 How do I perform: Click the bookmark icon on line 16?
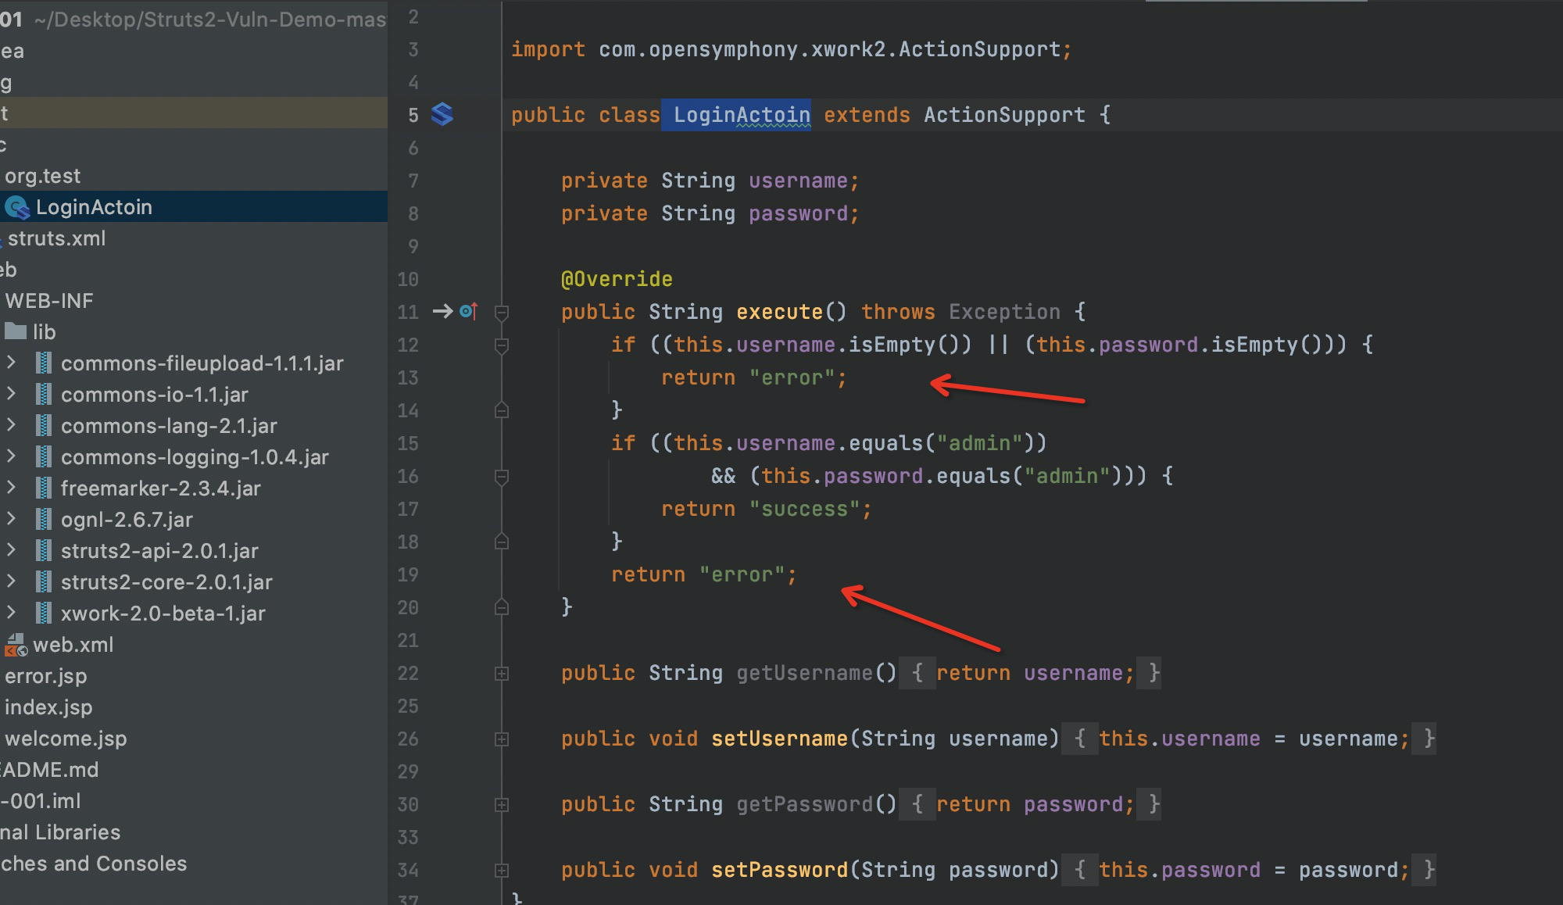click(501, 475)
